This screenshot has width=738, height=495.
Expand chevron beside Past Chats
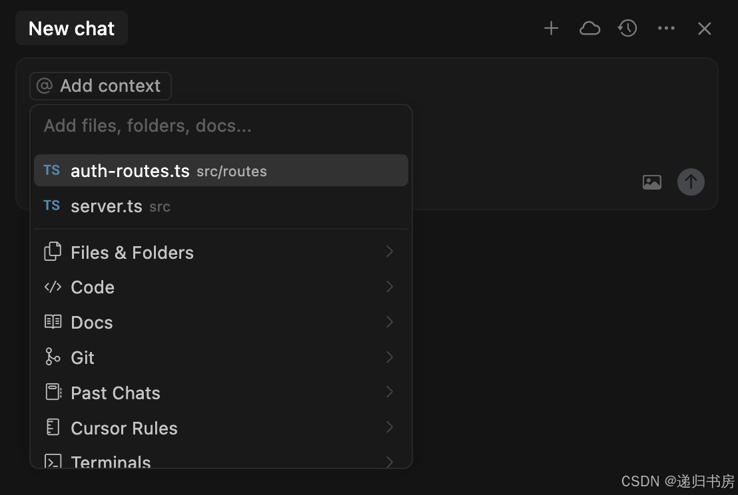click(x=390, y=392)
